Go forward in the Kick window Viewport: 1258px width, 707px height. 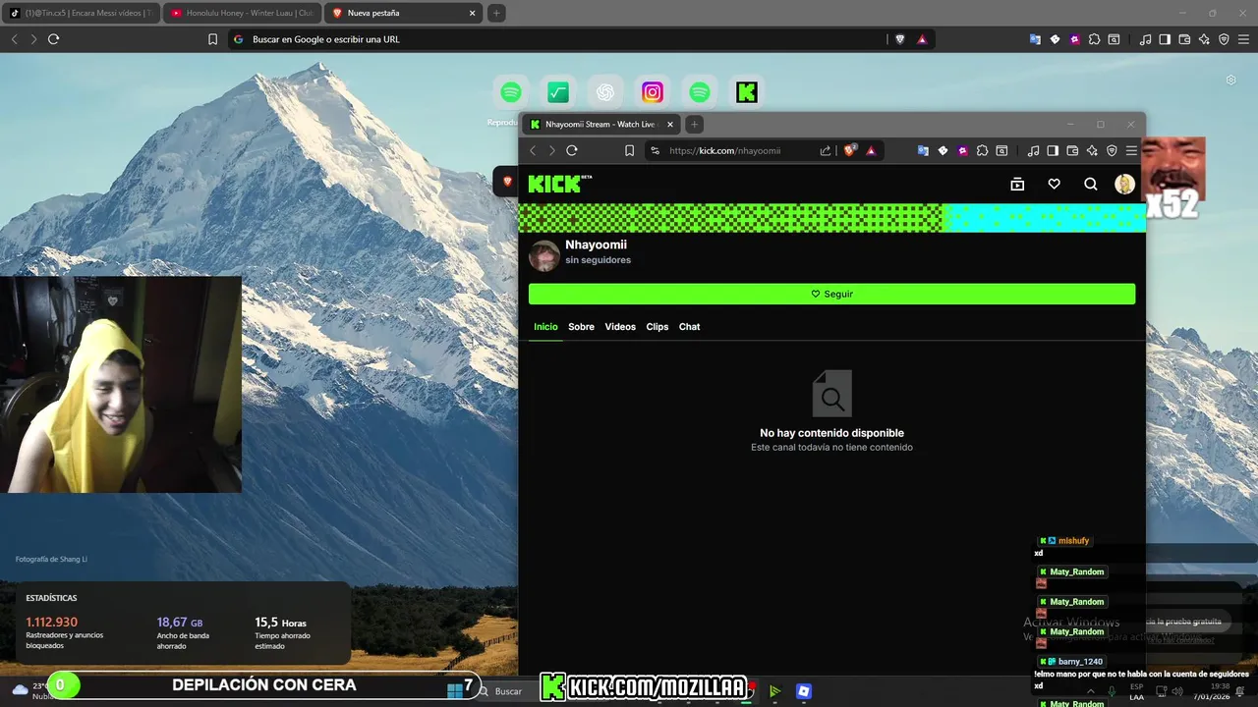point(551,150)
